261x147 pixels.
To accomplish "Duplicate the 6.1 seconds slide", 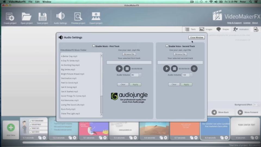I will [101, 138].
